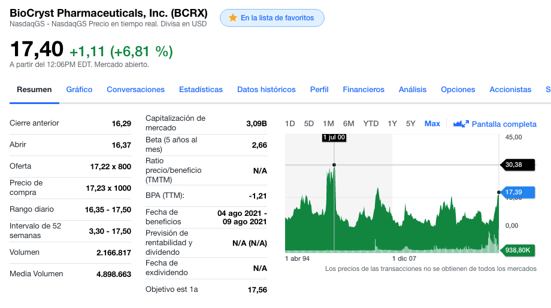Click the green 938,80K volume tag

(518, 250)
